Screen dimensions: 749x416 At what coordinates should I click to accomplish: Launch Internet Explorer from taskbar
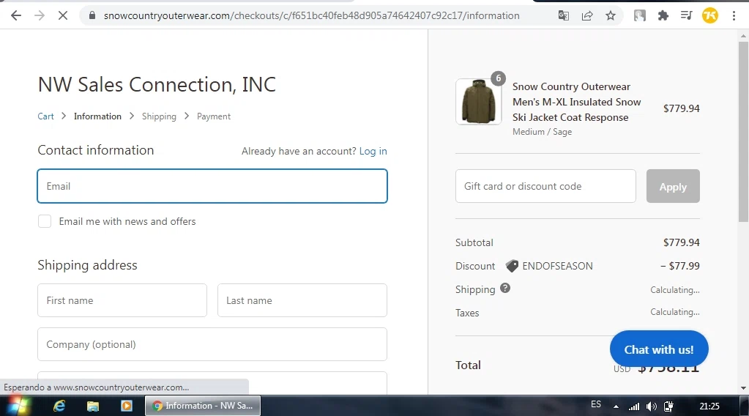(x=59, y=406)
